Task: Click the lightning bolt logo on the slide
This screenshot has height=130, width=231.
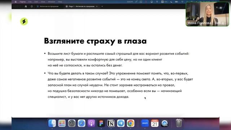Action: tap(24, 22)
